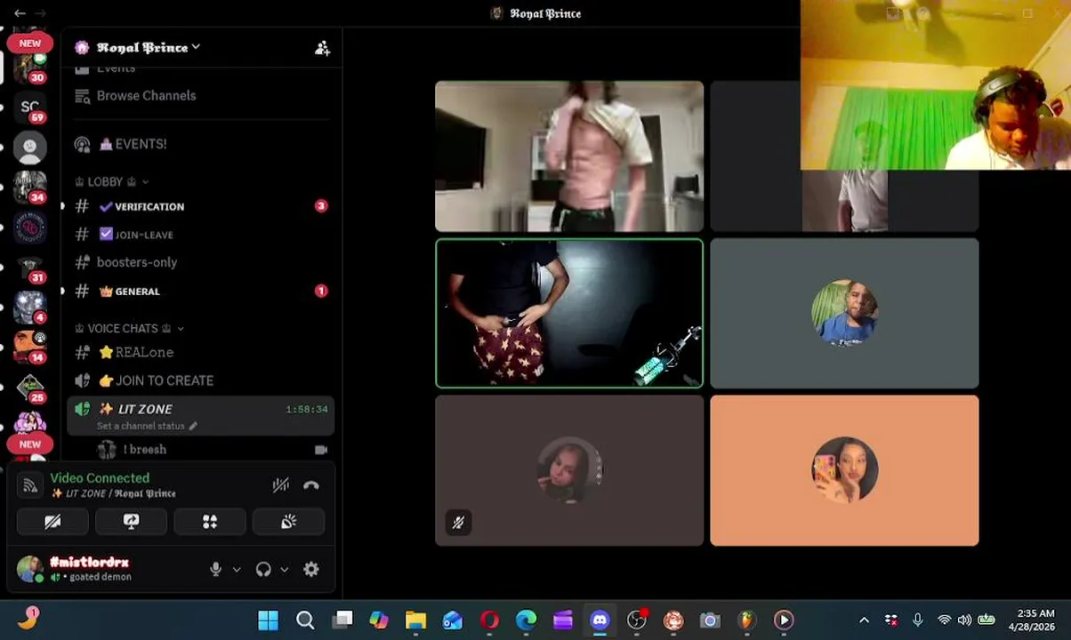
Task: Open the volume control in tray
Action: pos(965,620)
